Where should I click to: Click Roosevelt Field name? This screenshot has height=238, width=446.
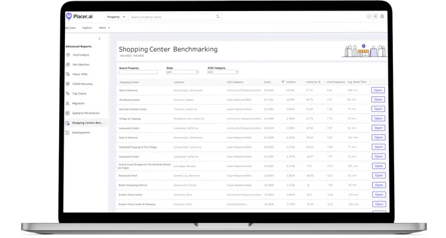[x=128, y=176]
